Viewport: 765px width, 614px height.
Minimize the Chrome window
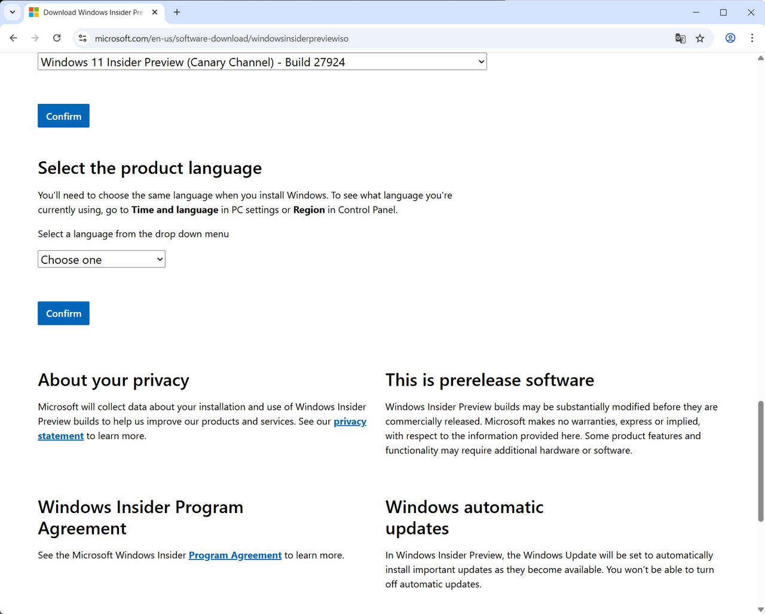696,12
